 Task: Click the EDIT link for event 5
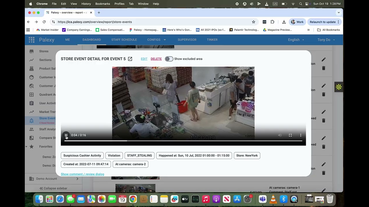tap(144, 59)
